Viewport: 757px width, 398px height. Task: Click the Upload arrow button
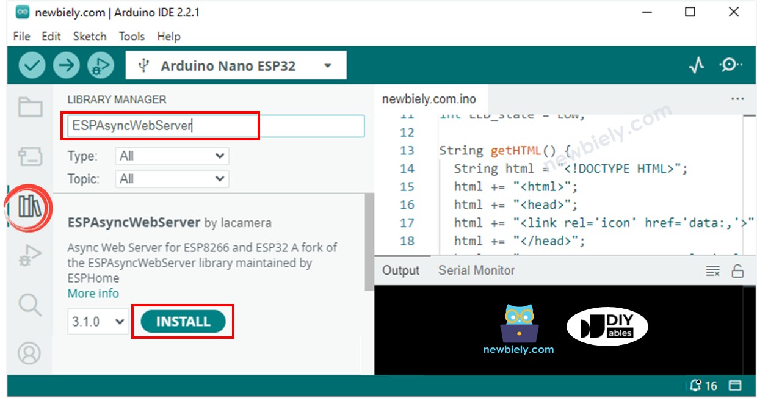pos(67,65)
